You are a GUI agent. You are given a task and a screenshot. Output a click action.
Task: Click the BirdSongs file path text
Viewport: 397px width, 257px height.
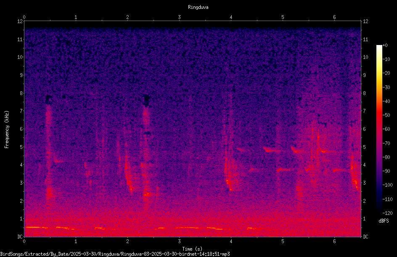[115, 254]
